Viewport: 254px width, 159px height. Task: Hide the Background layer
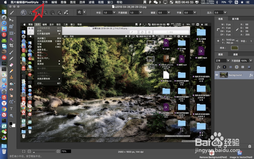point(217,75)
